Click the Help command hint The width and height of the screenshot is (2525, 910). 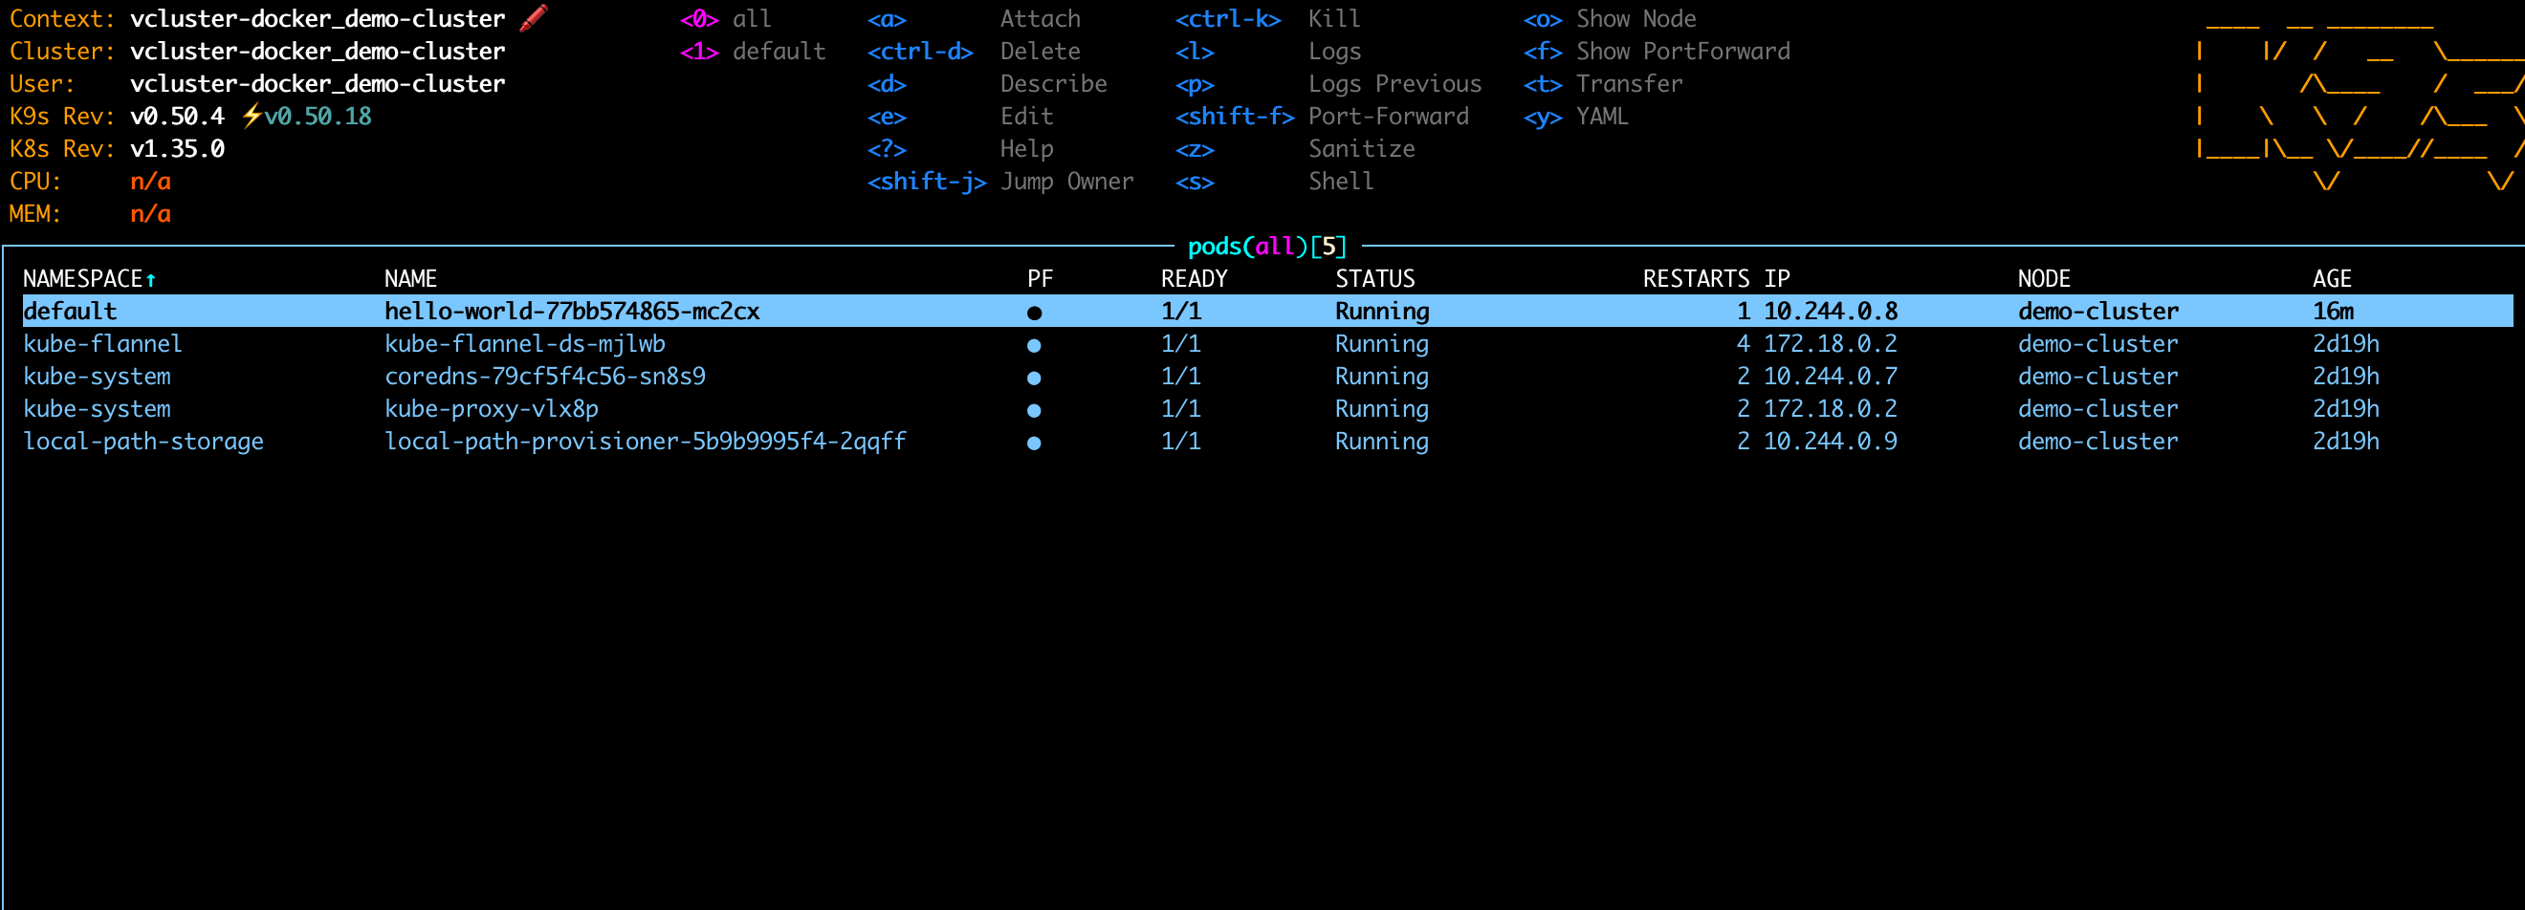point(1026,148)
